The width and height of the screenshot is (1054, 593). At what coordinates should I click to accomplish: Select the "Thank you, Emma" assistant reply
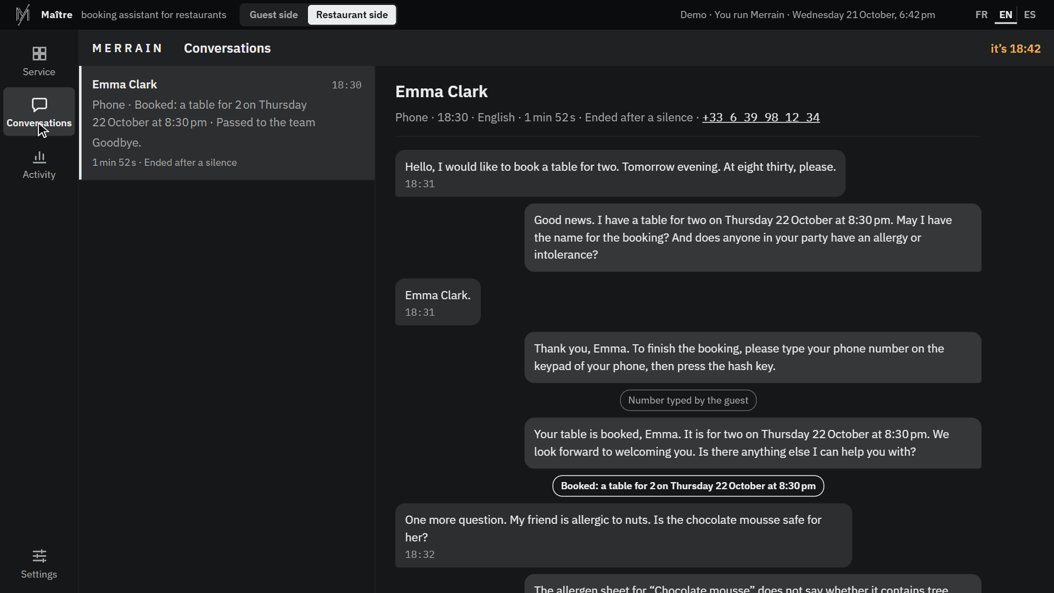tap(753, 357)
